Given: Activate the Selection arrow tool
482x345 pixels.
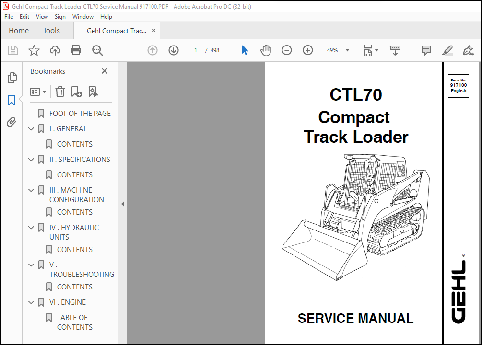Looking at the screenshot, I should point(245,50).
